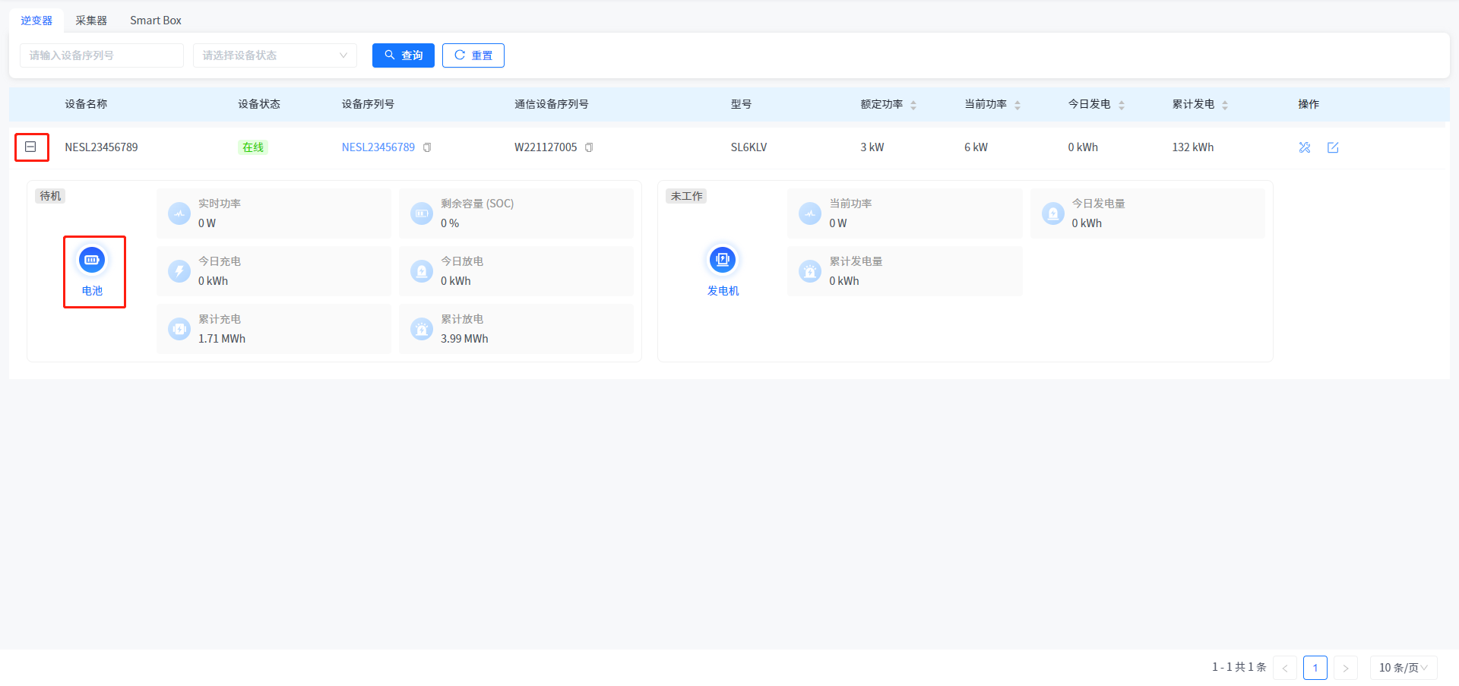
Task: Sort by cumulative generation (累计发电) column
Action: pos(1225,105)
